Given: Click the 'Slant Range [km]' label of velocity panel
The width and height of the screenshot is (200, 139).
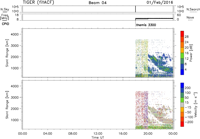Looking at the screenshot, I should point(7,105).
